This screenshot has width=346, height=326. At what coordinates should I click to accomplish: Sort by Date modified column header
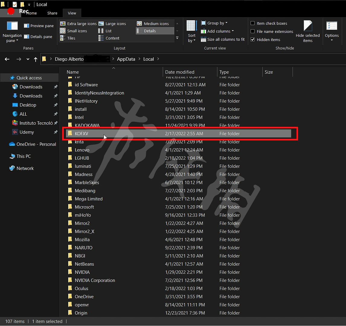tap(180, 72)
